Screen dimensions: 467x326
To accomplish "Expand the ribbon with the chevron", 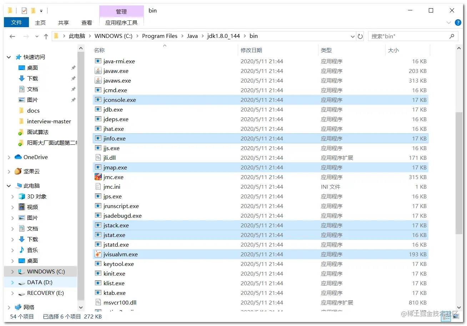I will point(449,23).
